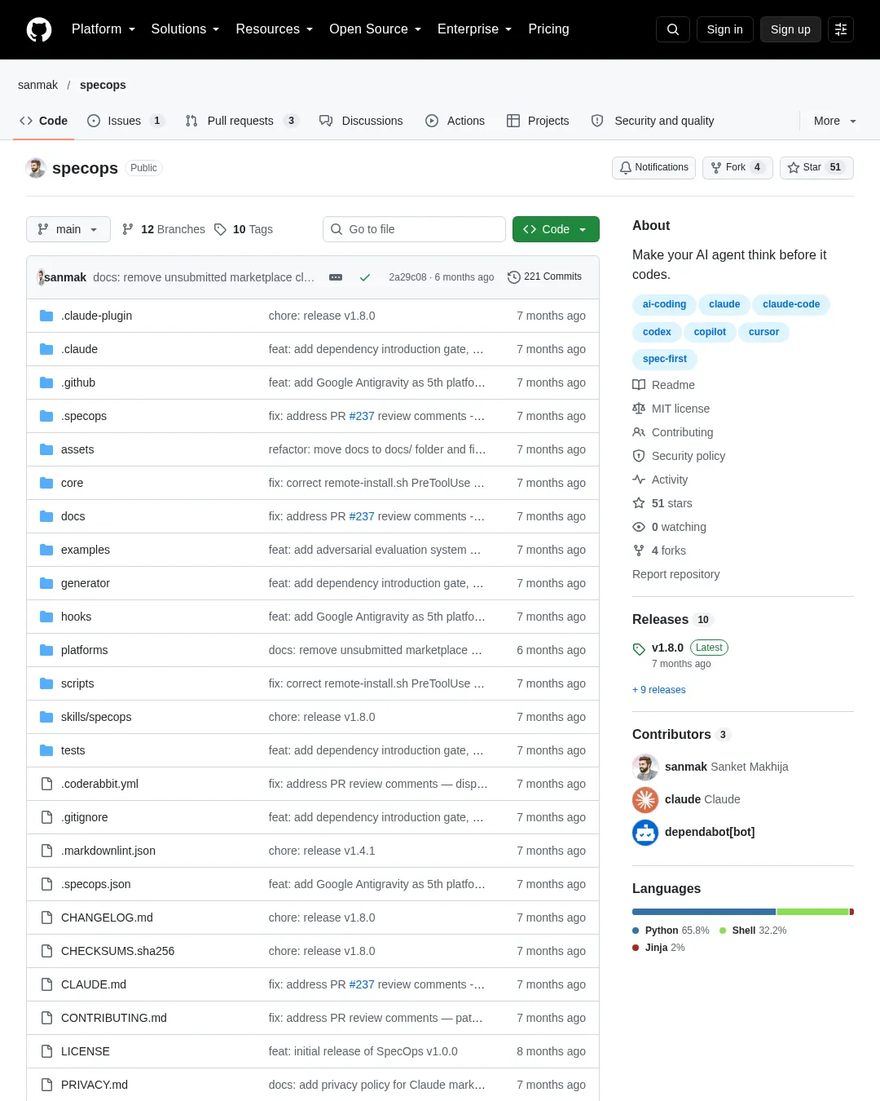This screenshot has width=880, height=1101.
Task: Open #237 link in CLAUDE.md row
Action: pos(362,984)
